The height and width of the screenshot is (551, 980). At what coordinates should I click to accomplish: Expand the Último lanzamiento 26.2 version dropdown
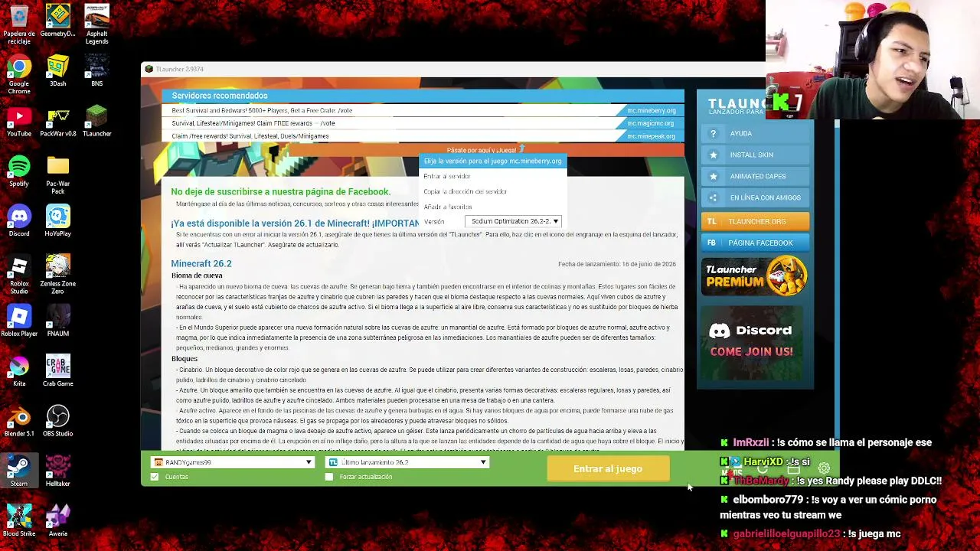pos(407,462)
